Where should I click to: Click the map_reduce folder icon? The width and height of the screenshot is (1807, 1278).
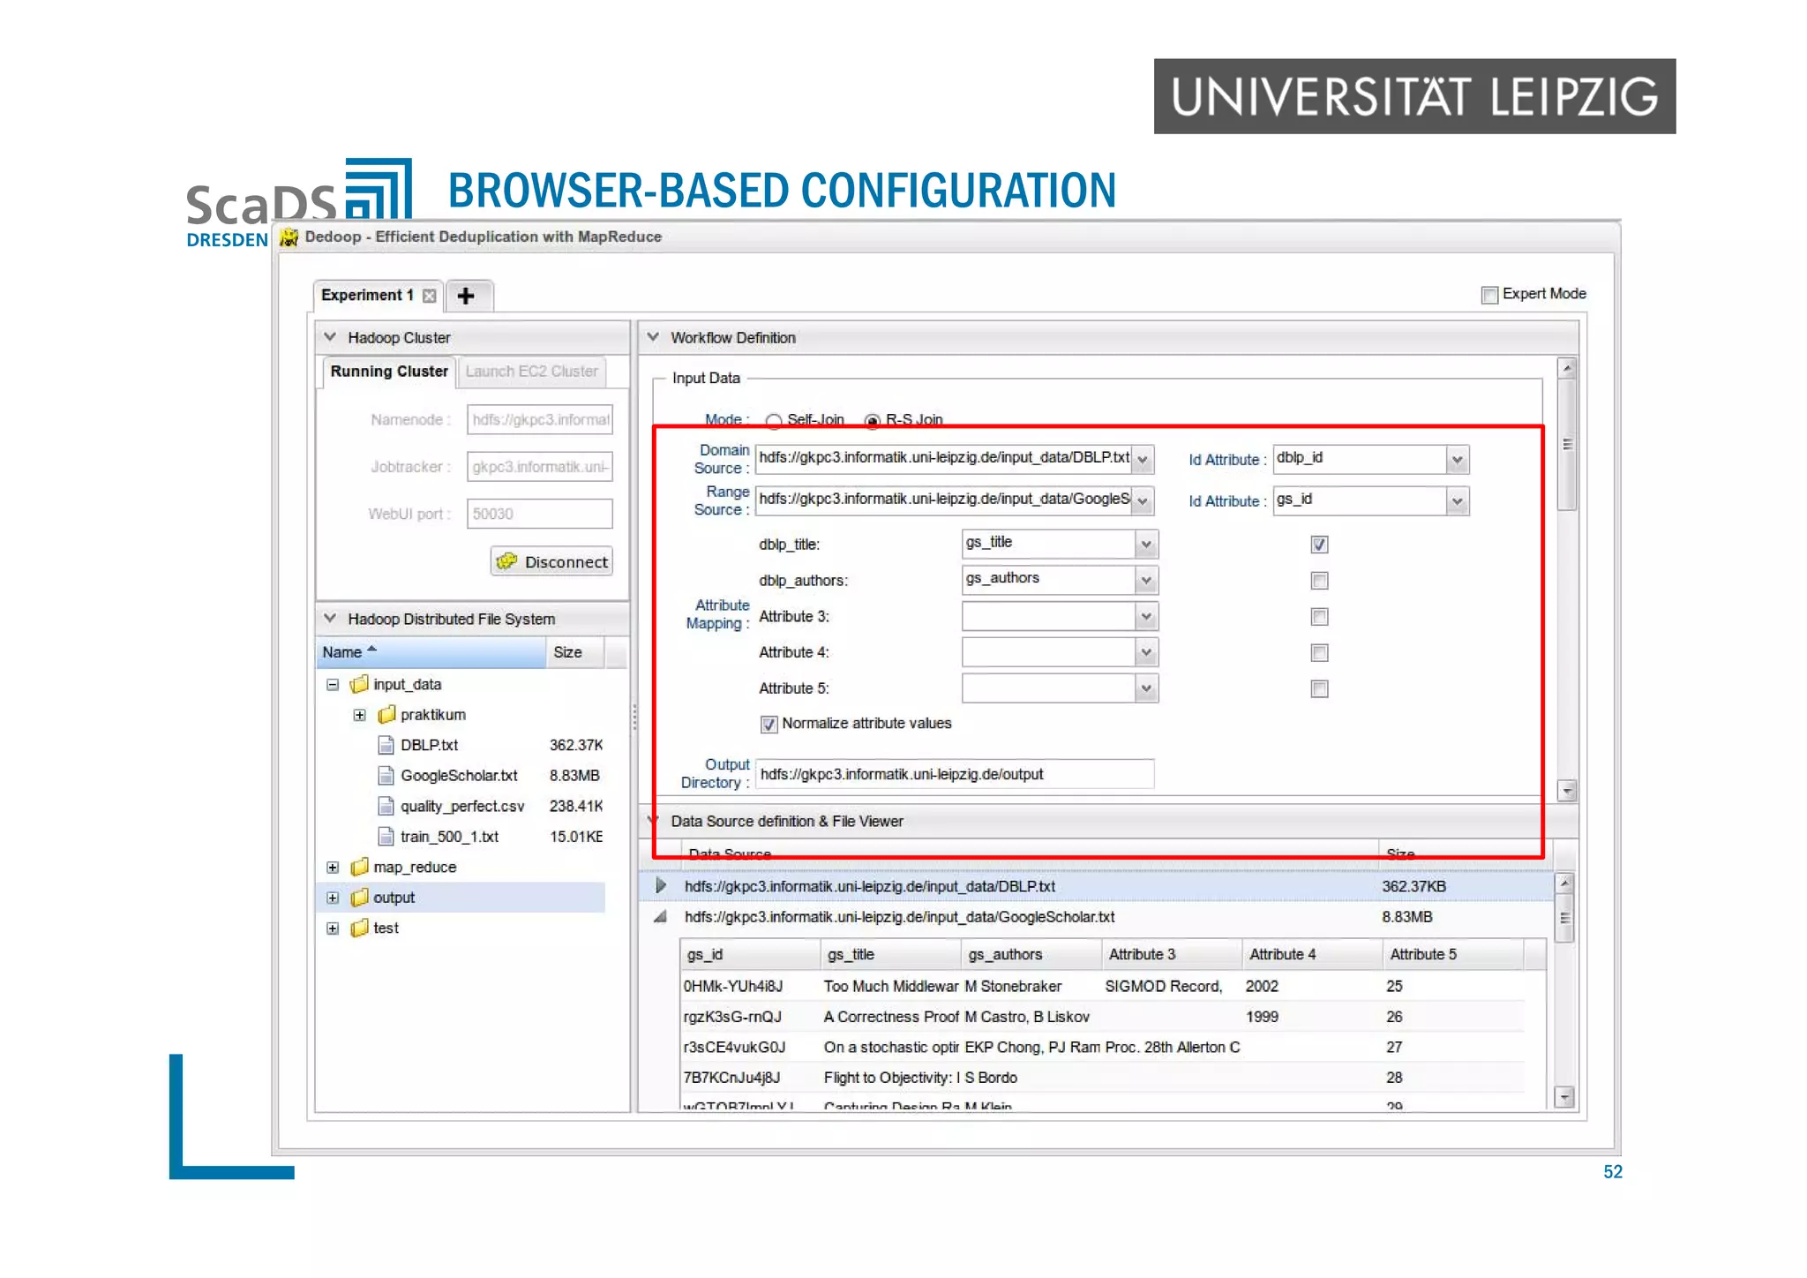click(359, 867)
